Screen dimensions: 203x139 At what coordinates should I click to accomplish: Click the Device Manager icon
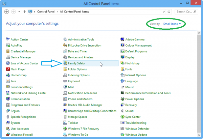point(8,57)
